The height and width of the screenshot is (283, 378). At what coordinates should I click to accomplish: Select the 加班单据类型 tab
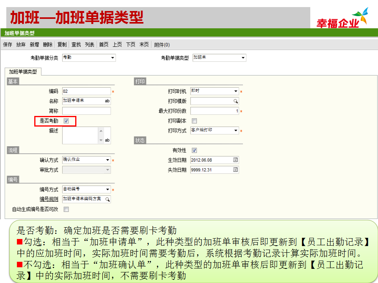[x=23, y=72]
